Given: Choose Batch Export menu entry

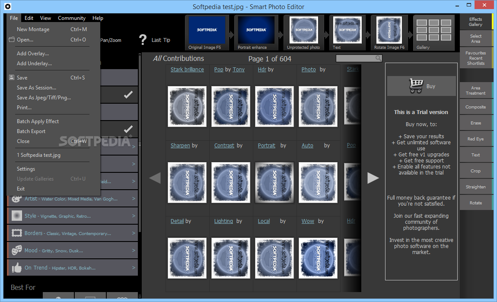Looking at the screenshot, I should [x=53, y=131].
